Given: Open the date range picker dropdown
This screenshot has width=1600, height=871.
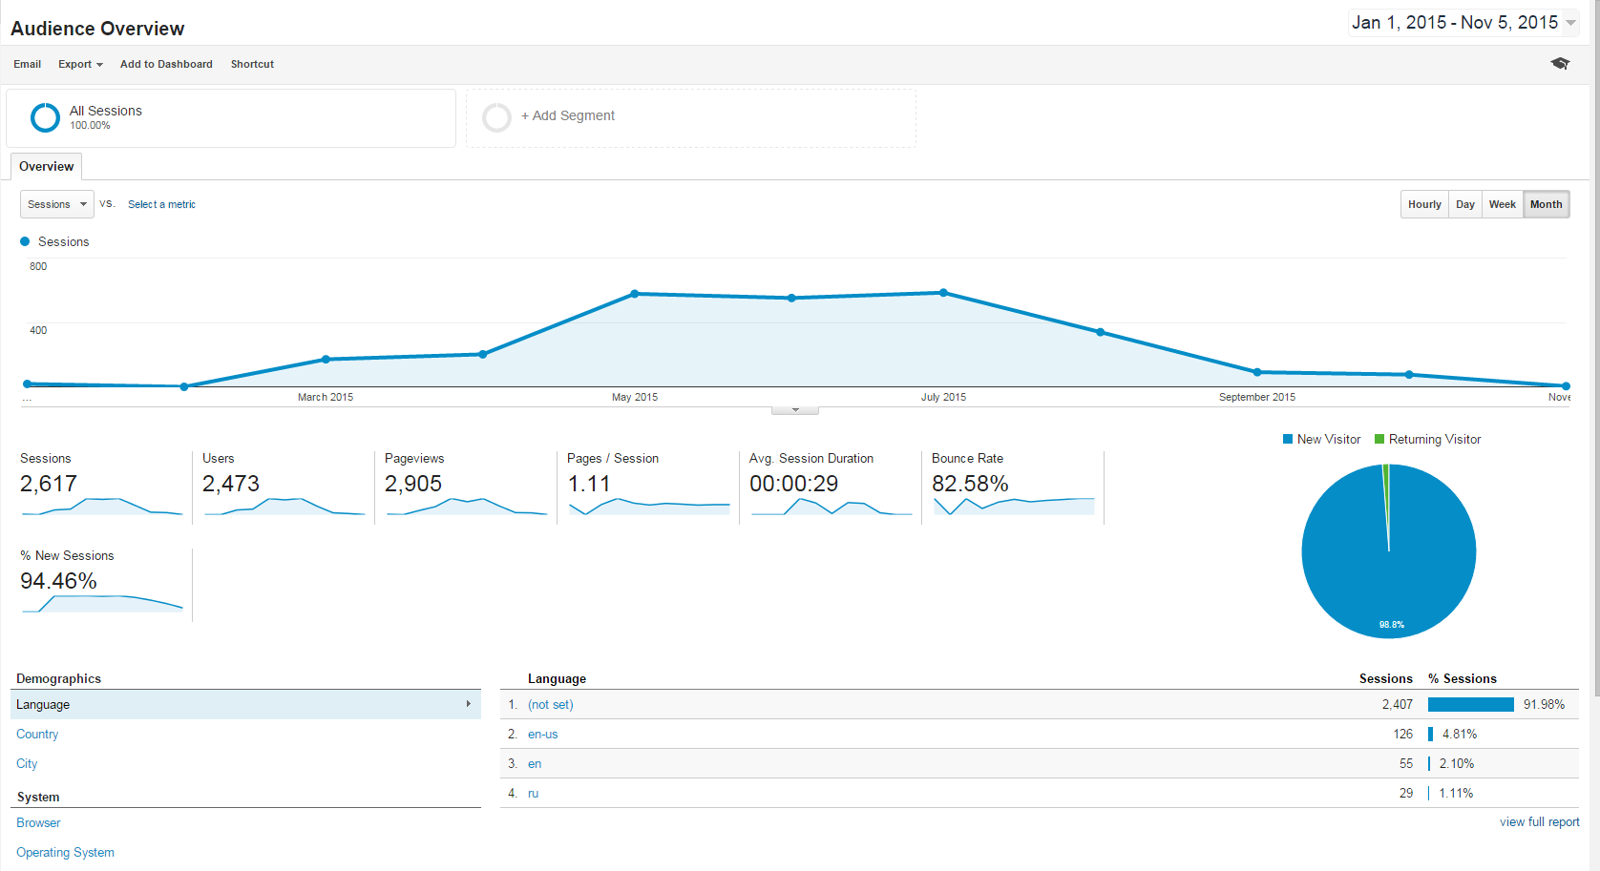Looking at the screenshot, I should (1463, 22).
